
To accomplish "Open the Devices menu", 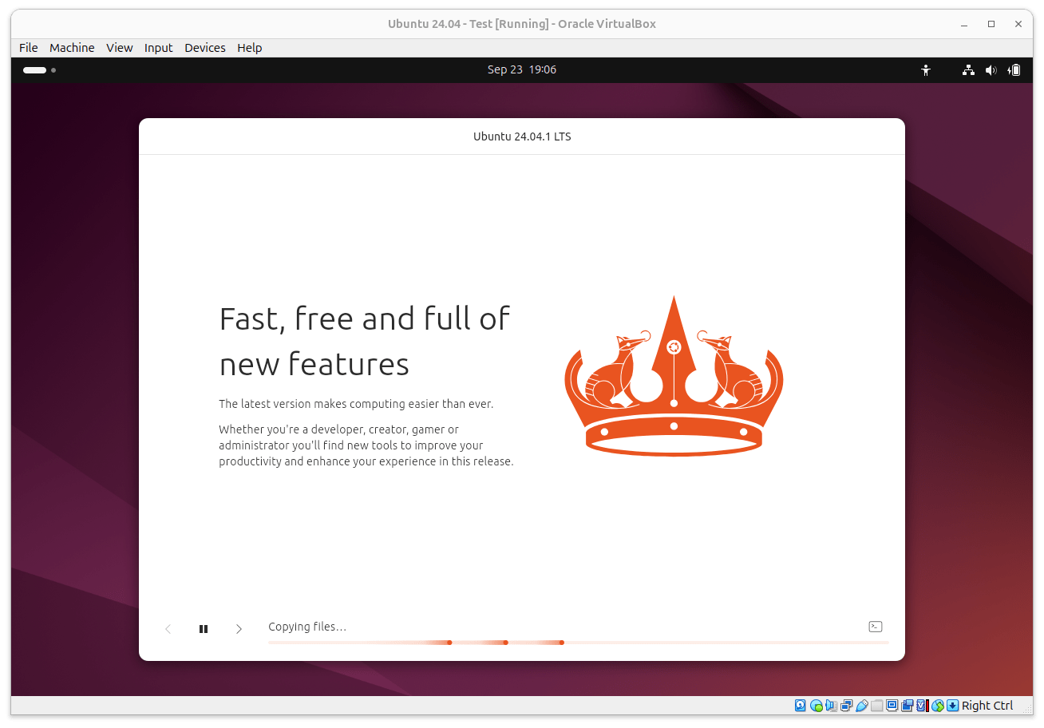I will pos(205,48).
